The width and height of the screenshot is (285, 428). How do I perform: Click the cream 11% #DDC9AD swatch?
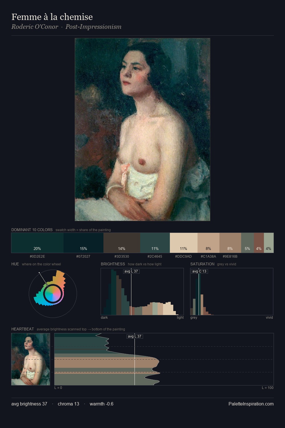[184, 243]
